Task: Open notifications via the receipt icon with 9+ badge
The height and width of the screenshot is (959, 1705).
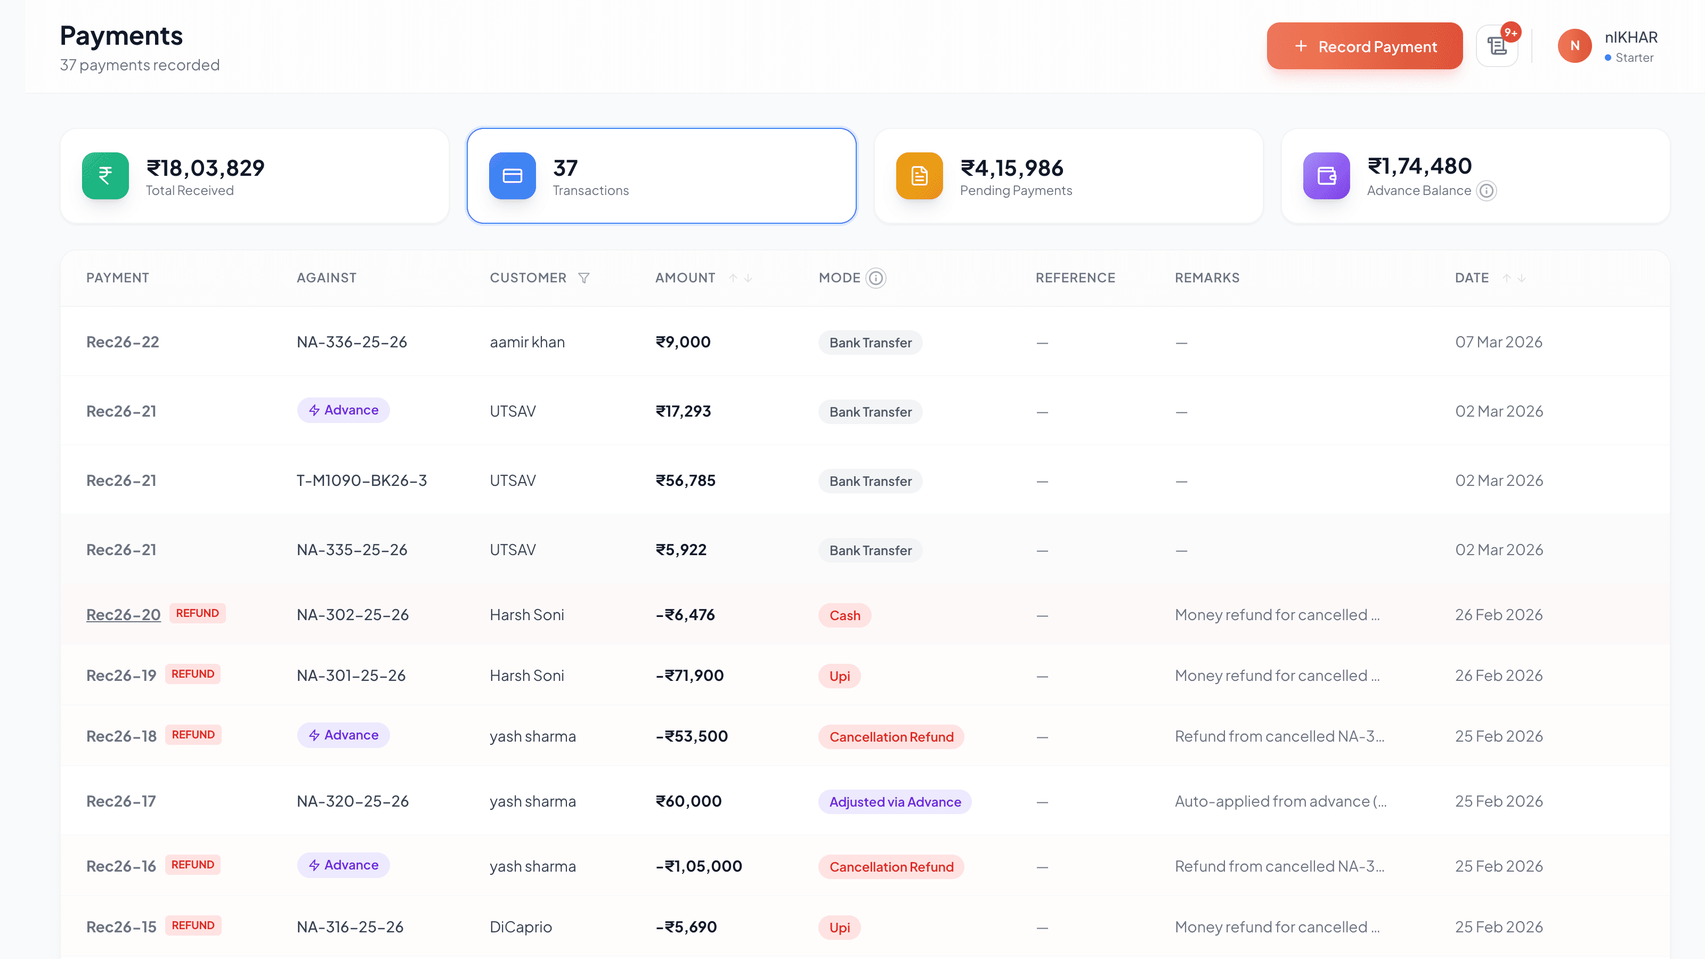Action: point(1498,46)
